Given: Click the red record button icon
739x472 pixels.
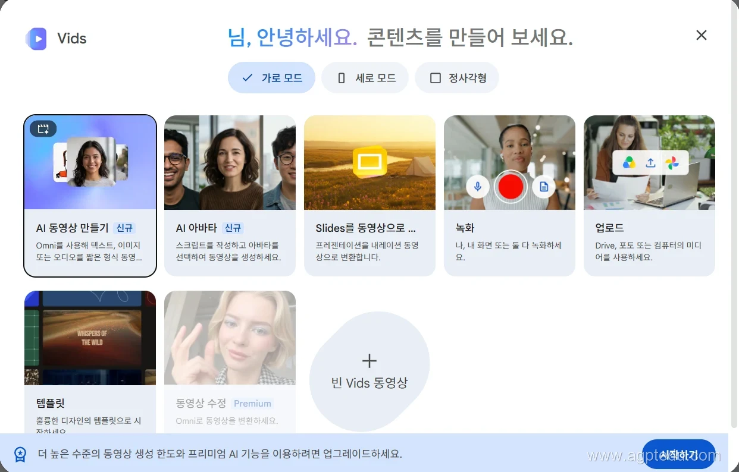Looking at the screenshot, I should tap(510, 187).
